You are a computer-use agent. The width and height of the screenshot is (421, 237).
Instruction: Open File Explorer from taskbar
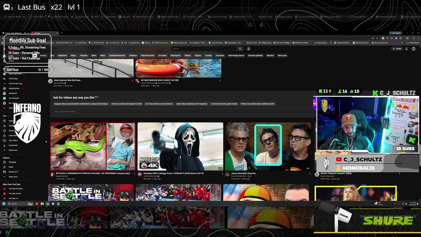coord(42,204)
